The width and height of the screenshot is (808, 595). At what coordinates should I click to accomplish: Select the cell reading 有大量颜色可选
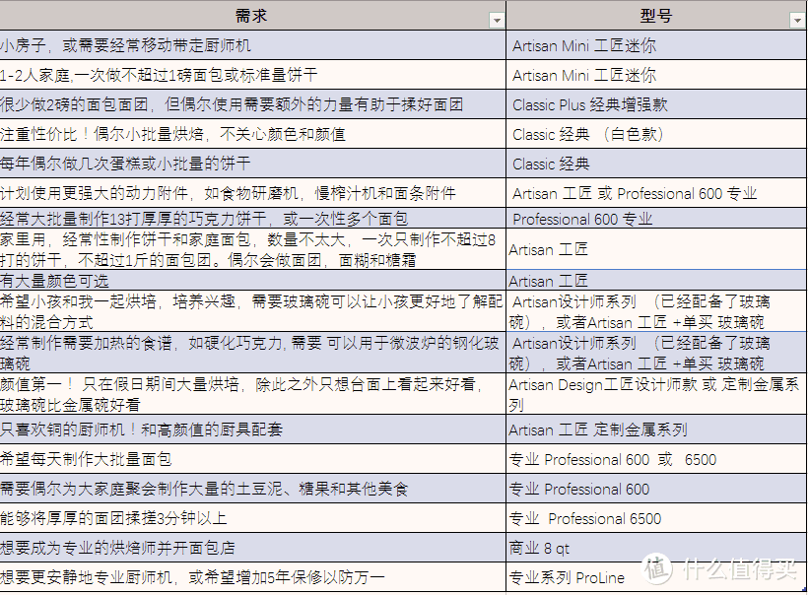252,281
